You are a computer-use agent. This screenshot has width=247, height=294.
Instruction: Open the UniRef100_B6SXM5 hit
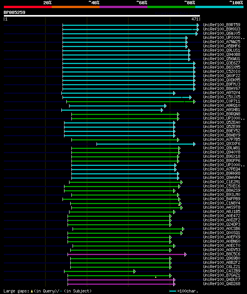(x=222, y=67)
